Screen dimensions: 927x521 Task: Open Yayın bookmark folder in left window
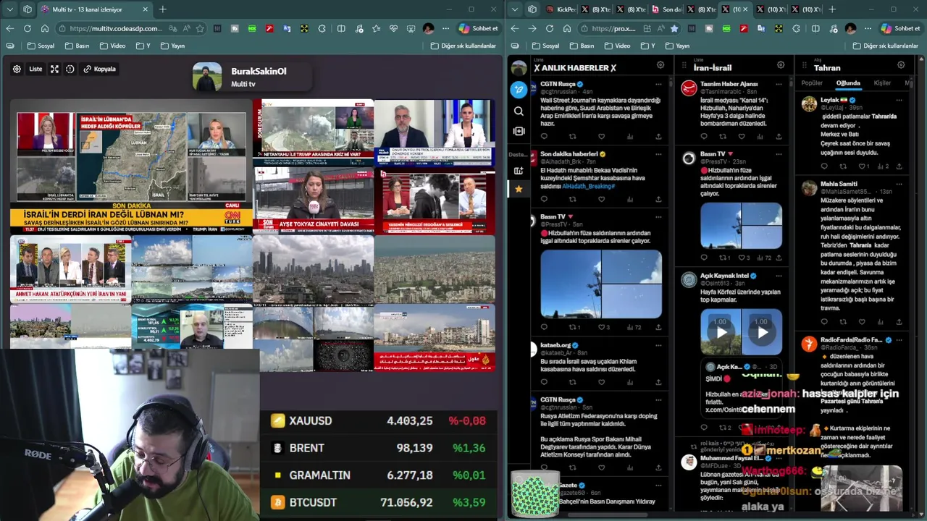(x=173, y=46)
